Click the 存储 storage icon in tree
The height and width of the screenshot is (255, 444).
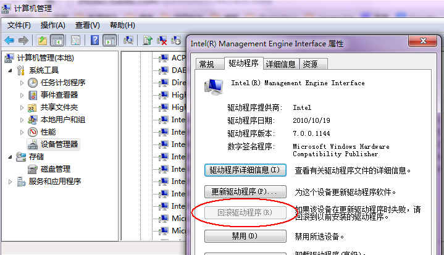[x=20, y=156]
